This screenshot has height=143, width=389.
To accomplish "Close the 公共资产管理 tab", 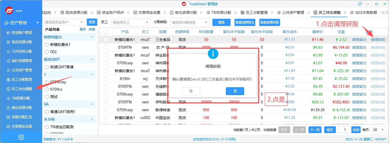I will pos(308,12).
